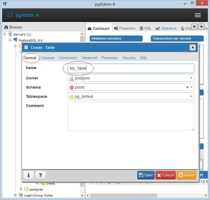Cancel table creation

tap(165, 175)
